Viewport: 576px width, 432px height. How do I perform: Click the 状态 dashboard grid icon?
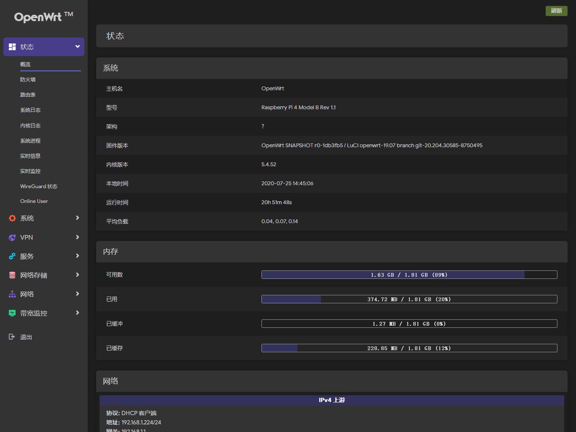[12, 47]
